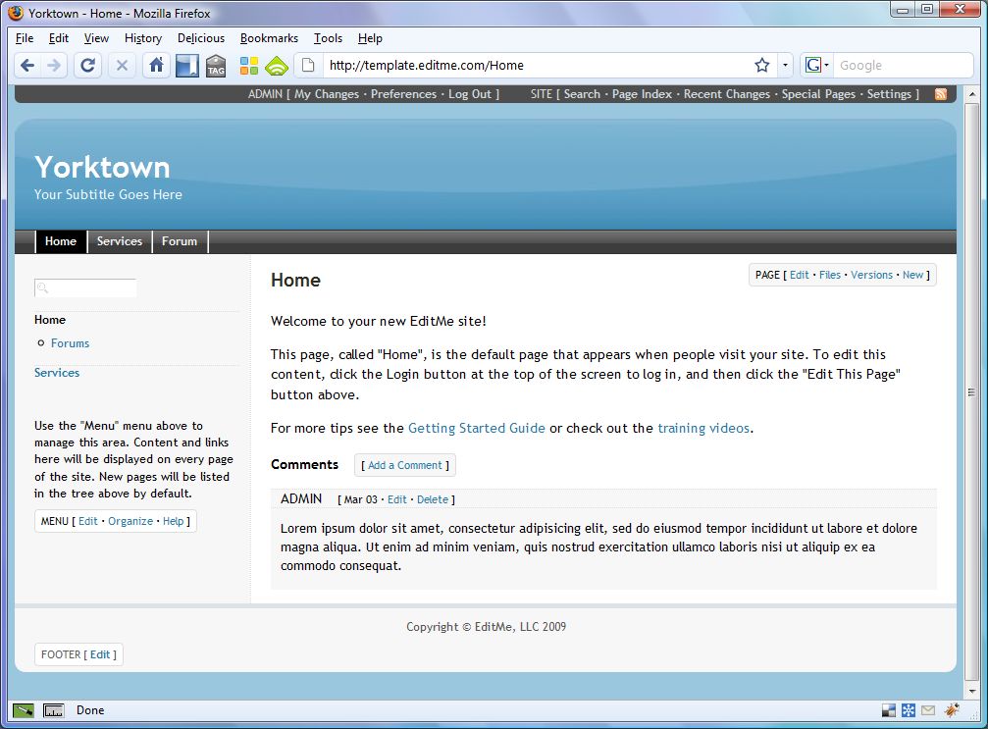Viewport: 988px width, 729px height.
Task: Open the training videos link
Action: tap(703, 429)
